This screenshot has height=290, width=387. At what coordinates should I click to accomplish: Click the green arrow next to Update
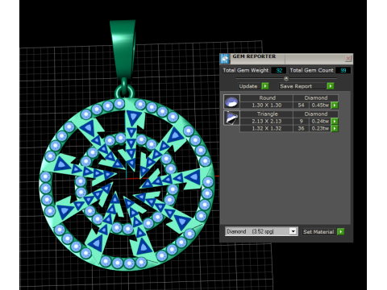(265, 86)
